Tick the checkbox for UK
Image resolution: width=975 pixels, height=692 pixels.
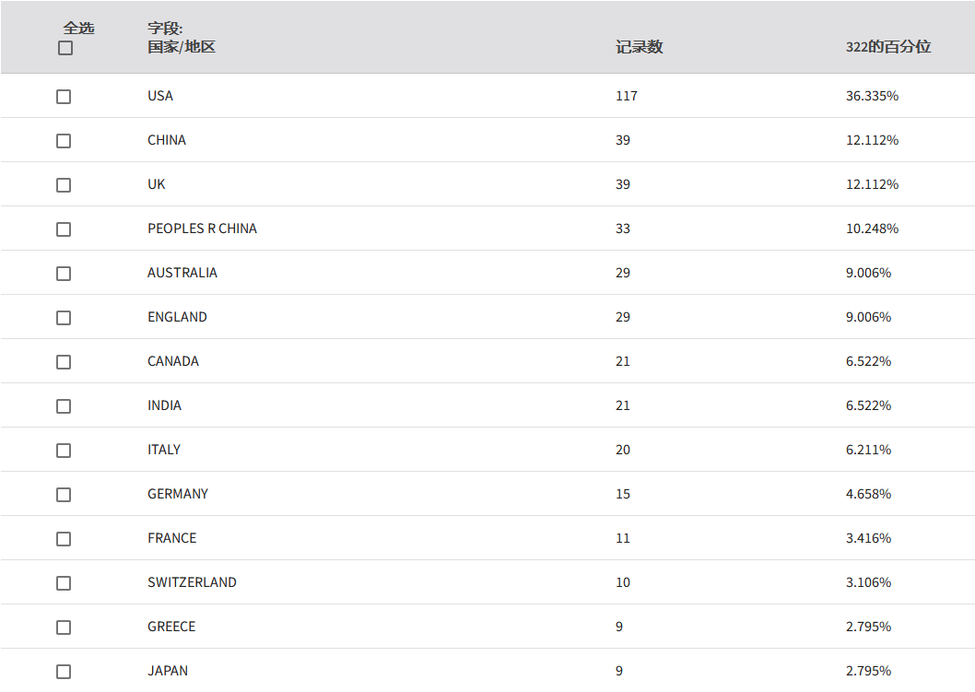(x=64, y=184)
